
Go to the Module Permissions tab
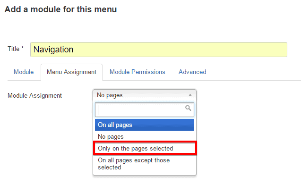pyautogui.click(x=138, y=72)
